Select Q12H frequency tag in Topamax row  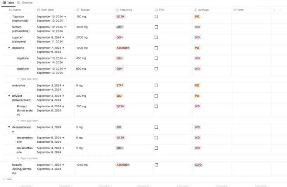(120, 16)
